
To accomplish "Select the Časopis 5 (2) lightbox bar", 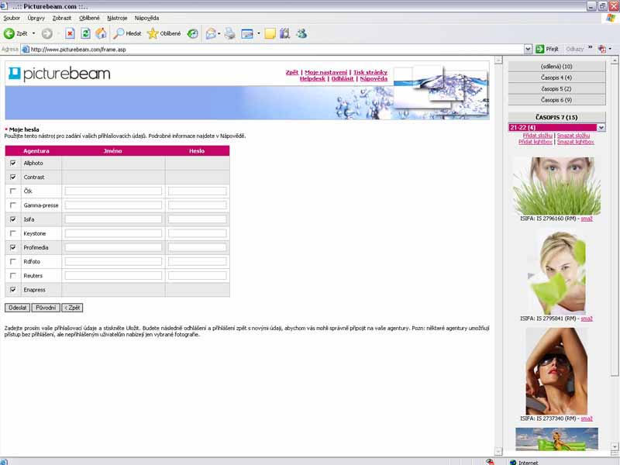I will [556, 88].
